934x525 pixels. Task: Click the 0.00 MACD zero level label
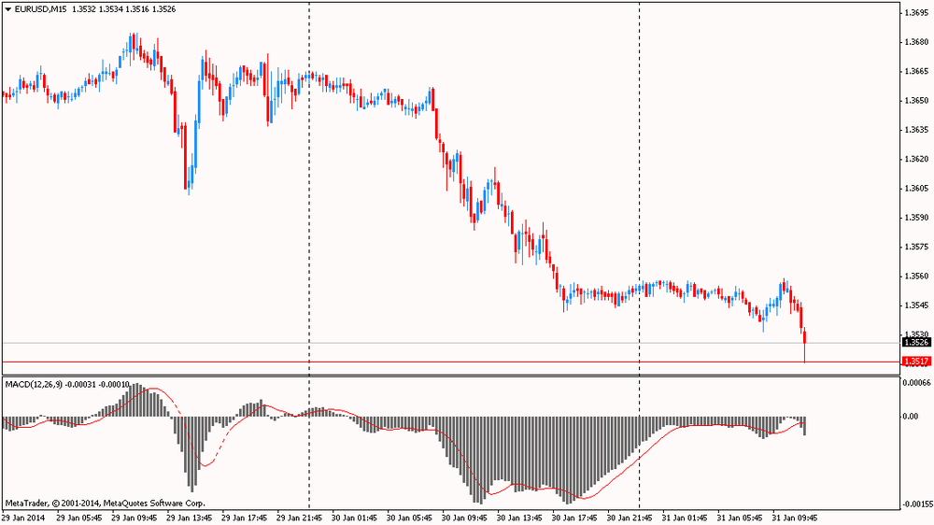tap(911, 417)
